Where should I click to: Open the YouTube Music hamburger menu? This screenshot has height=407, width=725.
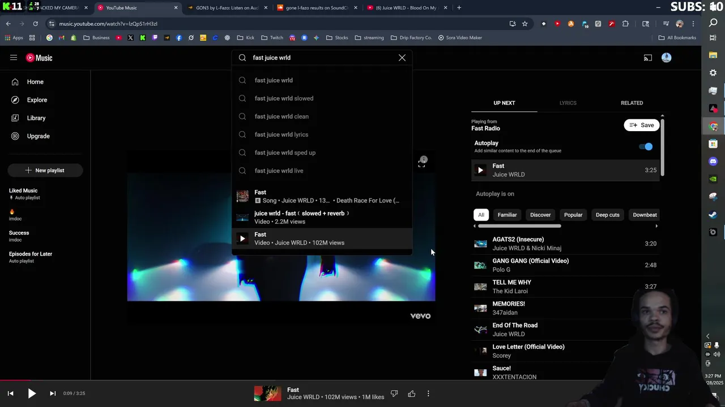click(x=14, y=58)
